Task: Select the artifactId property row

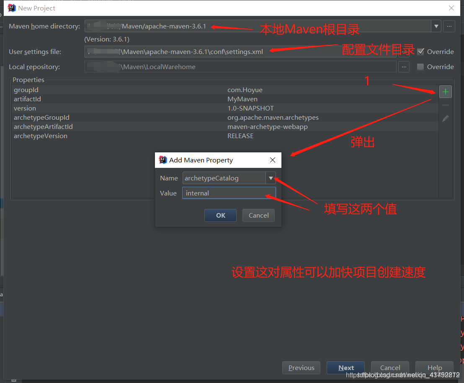Action: click(225, 99)
